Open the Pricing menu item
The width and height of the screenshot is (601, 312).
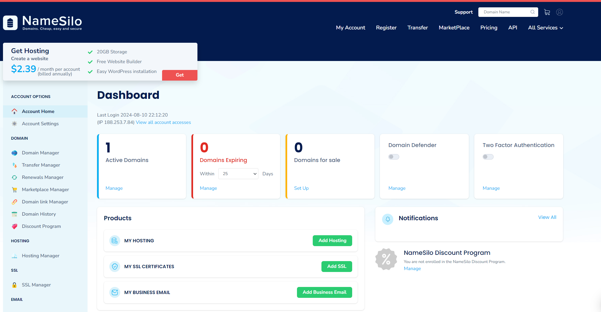(x=489, y=27)
